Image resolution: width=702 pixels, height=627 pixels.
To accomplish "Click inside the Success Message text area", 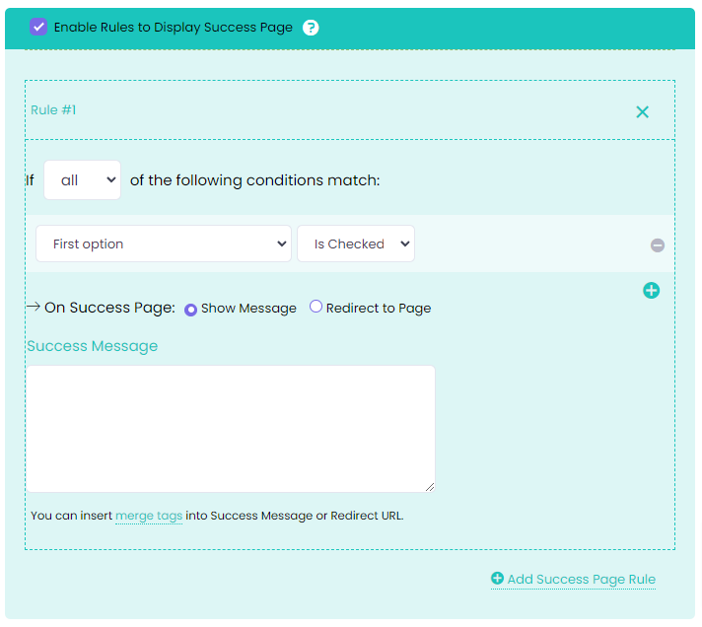I will (230, 429).
